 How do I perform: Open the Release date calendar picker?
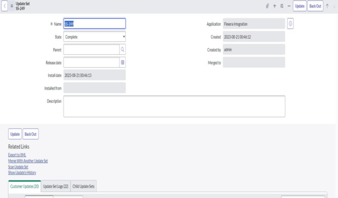(x=122, y=62)
